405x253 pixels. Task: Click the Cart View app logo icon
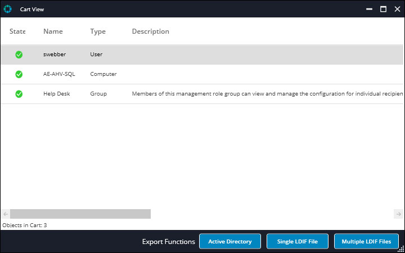pos(8,9)
